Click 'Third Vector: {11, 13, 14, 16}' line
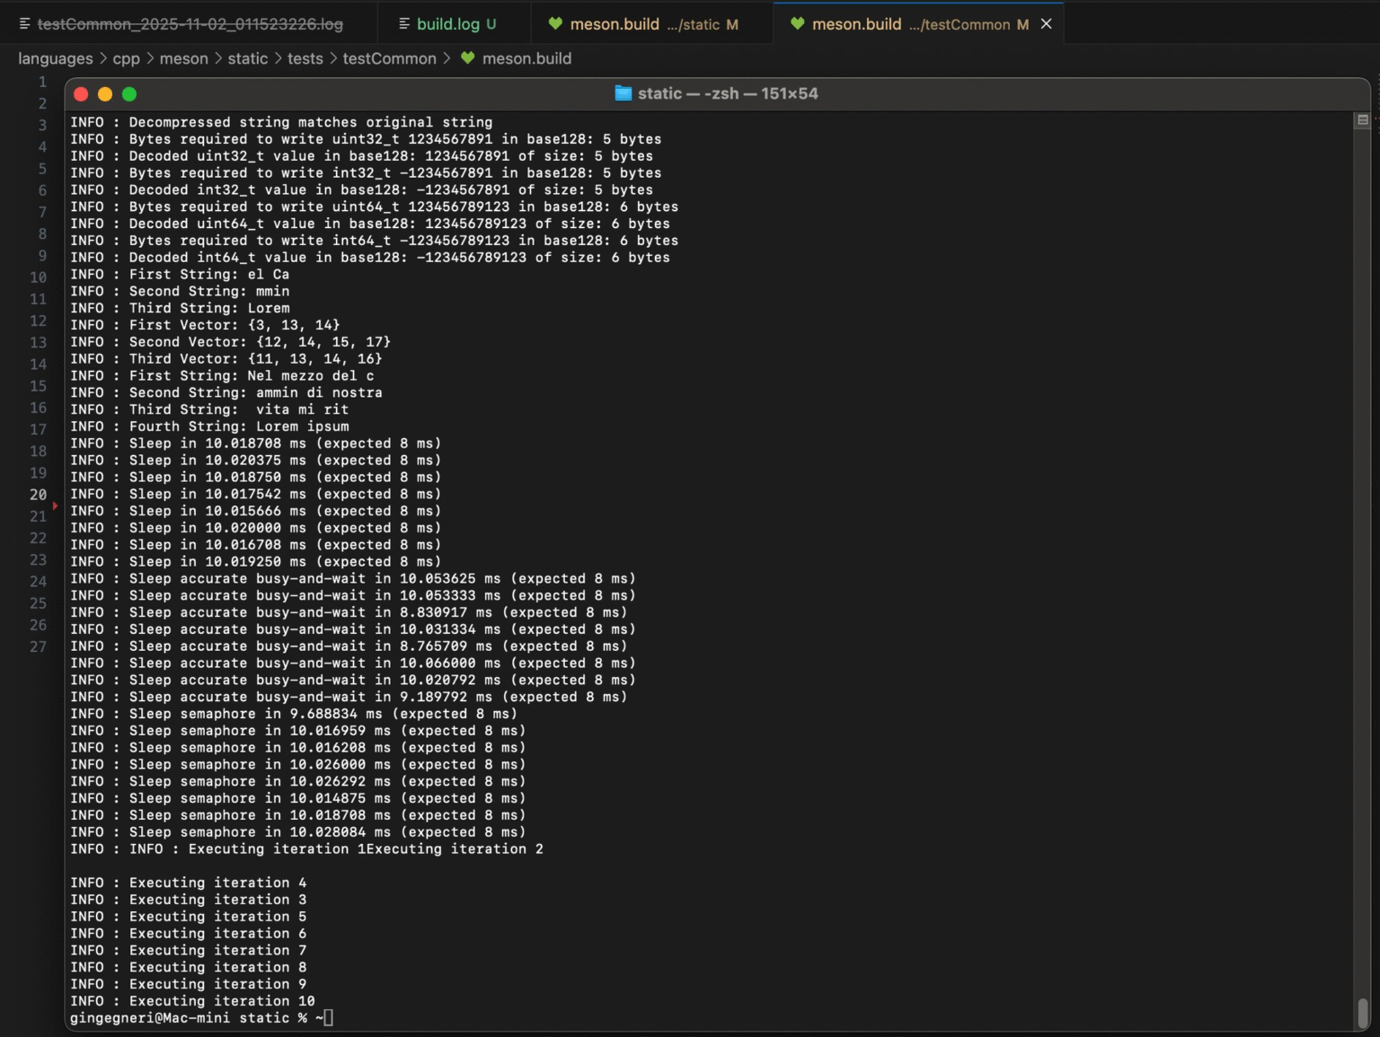This screenshot has height=1037, width=1380. coord(226,359)
